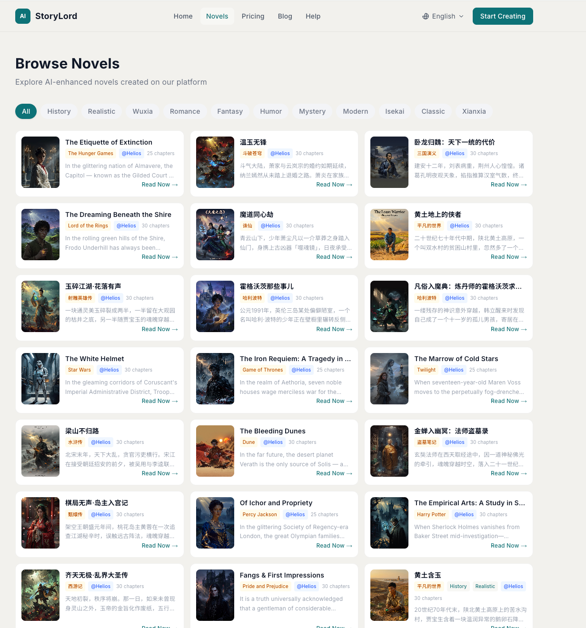Open the Pricing page
Screen dimensions: 586x628
(x=253, y=16)
